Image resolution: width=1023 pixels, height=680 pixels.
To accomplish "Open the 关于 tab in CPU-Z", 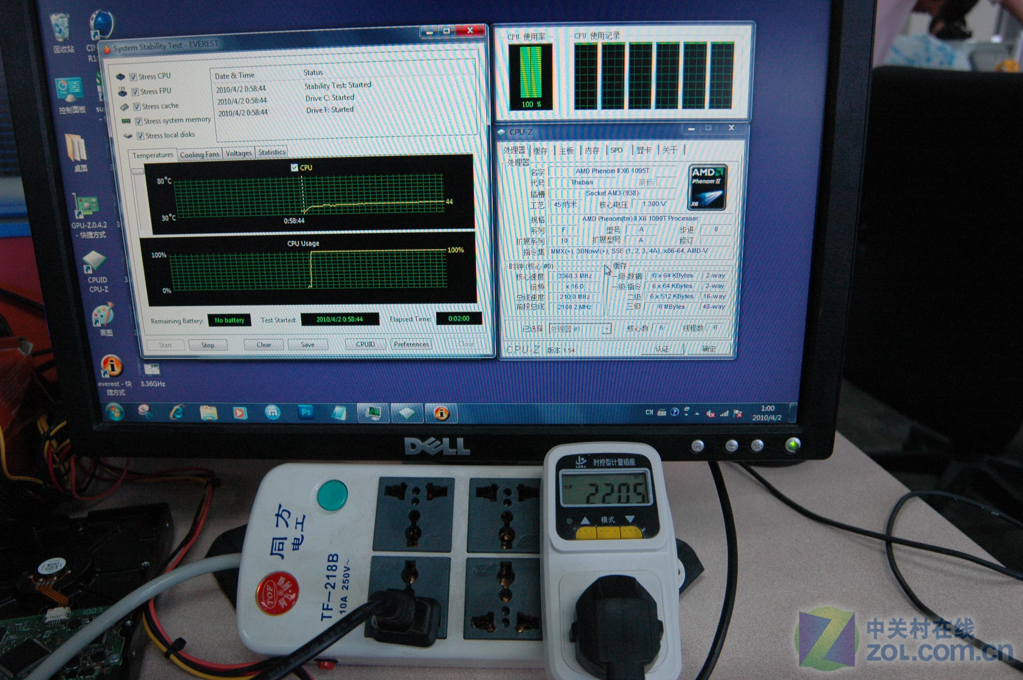I will tap(670, 150).
